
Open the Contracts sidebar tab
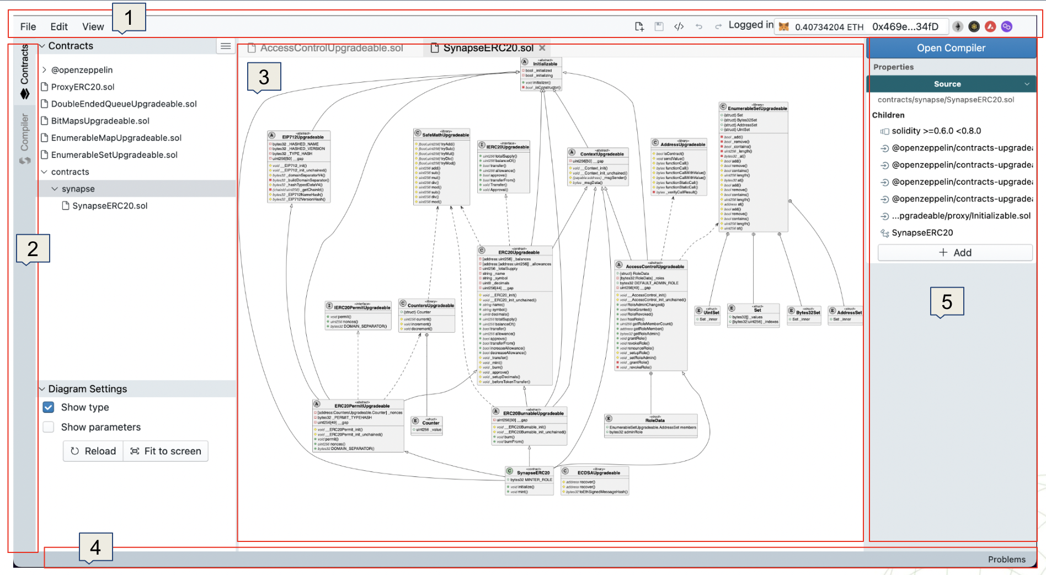pyautogui.click(x=25, y=72)
